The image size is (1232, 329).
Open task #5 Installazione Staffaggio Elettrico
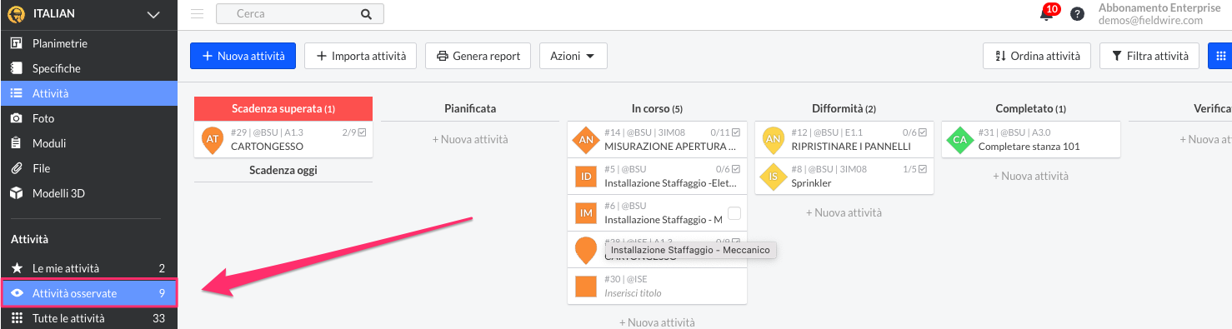coord(657,176)
